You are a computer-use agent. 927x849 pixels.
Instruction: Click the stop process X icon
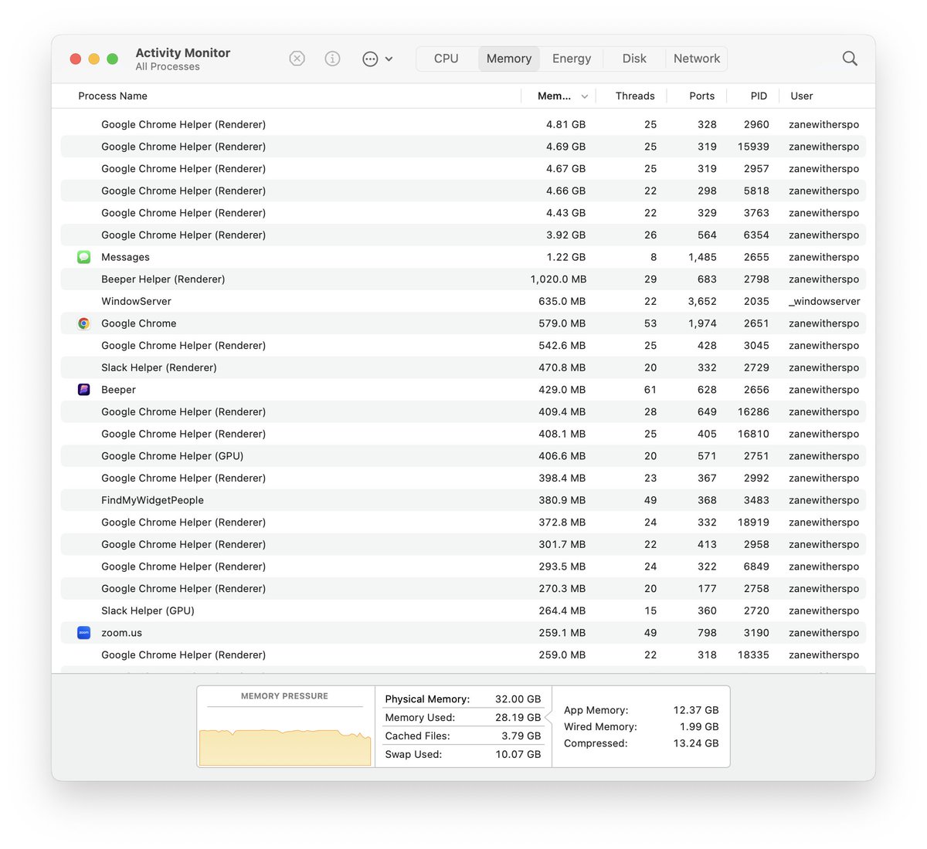[x=297, y=59]
